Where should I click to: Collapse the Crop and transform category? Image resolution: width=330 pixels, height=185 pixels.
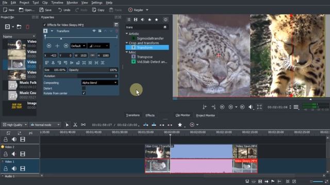(127, 43)
